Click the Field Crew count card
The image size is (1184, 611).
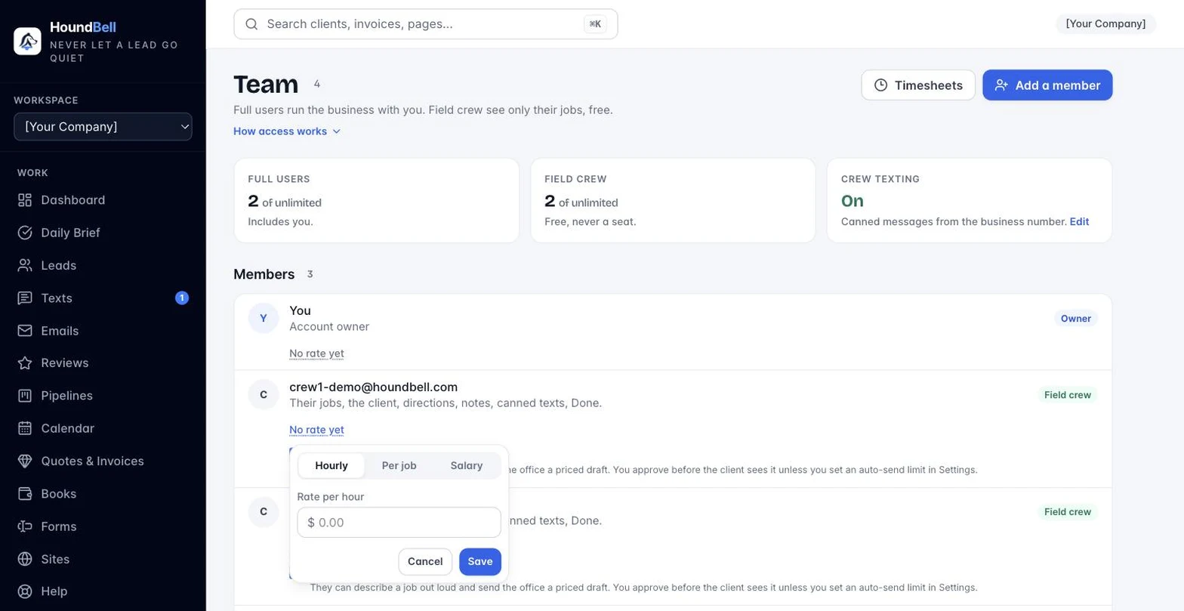tap(673, 201)
